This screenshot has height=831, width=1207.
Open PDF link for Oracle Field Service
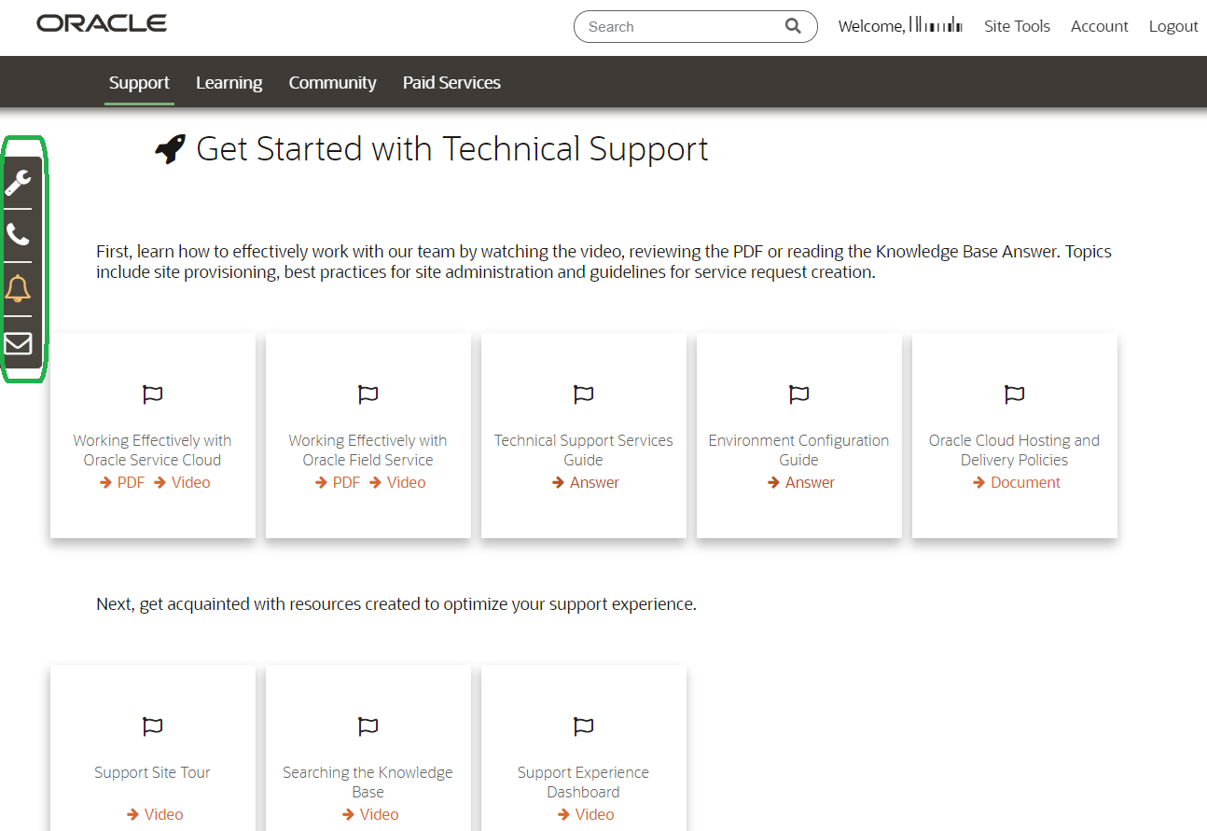coord(338,482)
